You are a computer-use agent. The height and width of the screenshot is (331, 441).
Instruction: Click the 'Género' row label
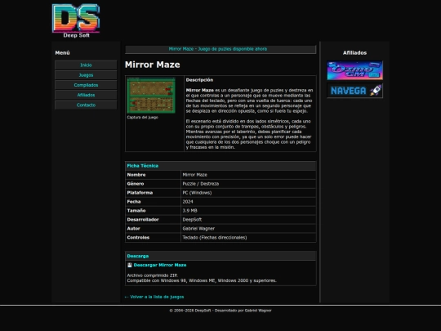click(136, 184)
